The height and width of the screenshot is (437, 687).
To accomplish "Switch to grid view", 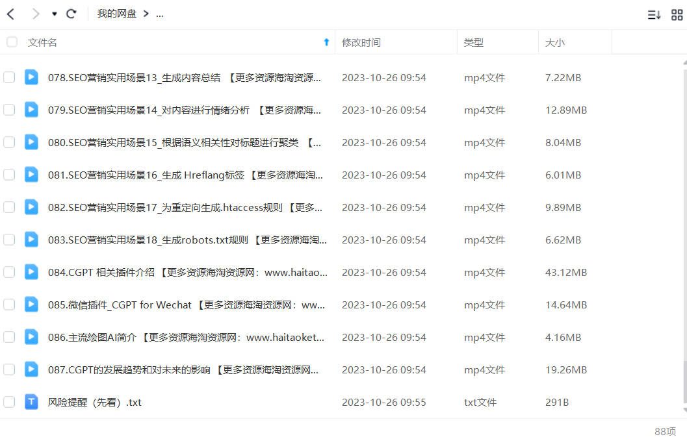I will tap(677, 15).
